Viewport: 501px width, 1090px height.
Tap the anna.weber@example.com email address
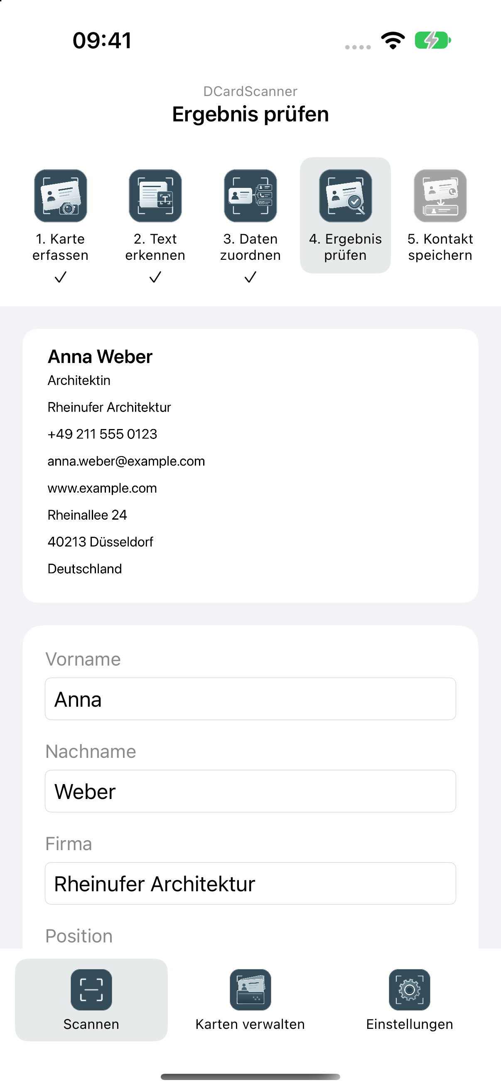point(126,461)
